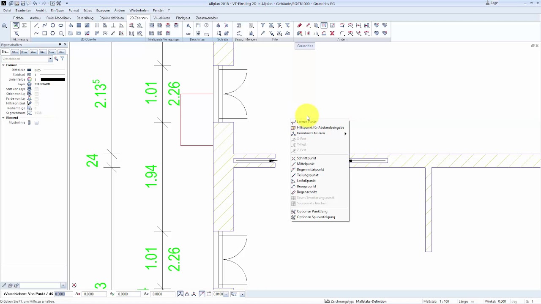The width and height of the screenshot is (541, 304).
Task: Click the Layer stack icon in properties
Action: (29, 84)
